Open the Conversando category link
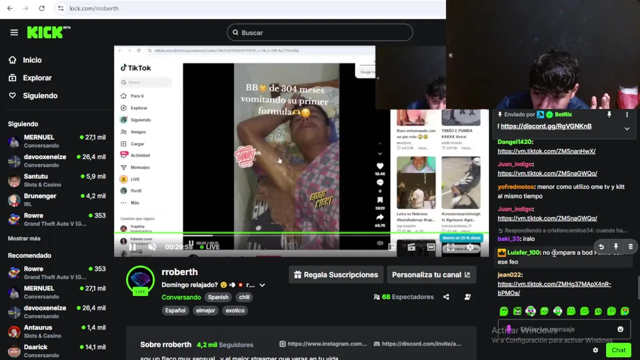Image resolution: width=640 pixels, height=360 pixels. [x=181, y=297]
